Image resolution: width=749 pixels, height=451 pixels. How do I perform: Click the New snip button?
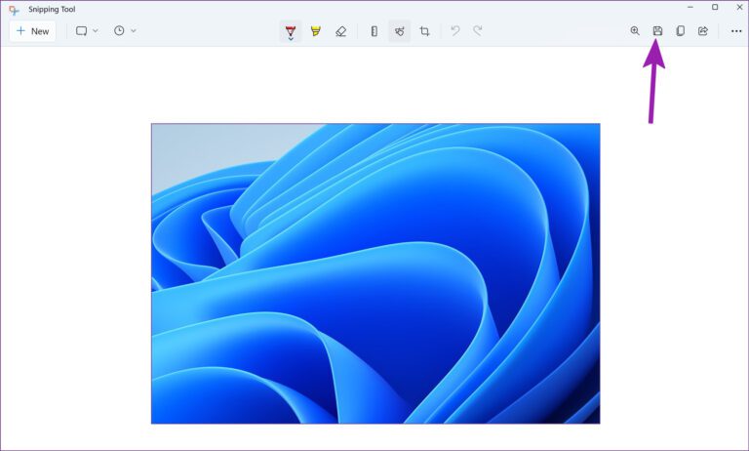click(32, 31)
